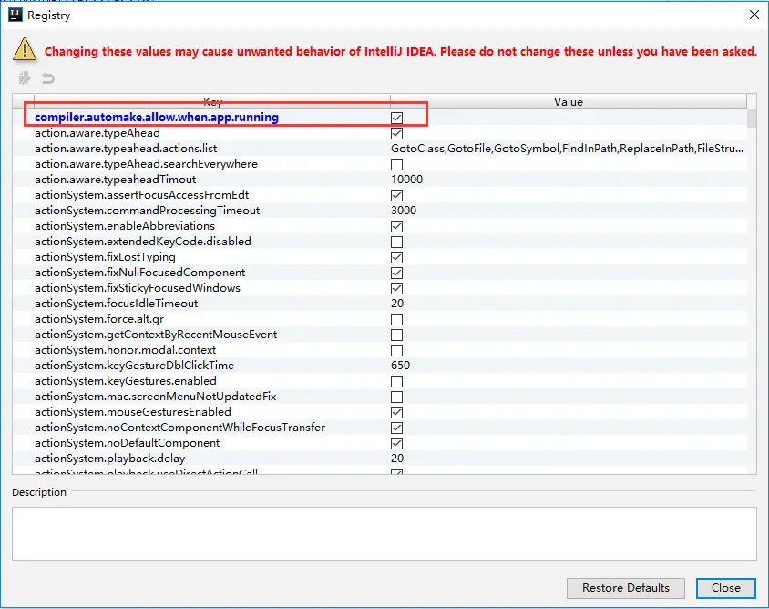769x609 pixels.
Task: Select actionSystem.force.alt.gr key
Action: 99,319
